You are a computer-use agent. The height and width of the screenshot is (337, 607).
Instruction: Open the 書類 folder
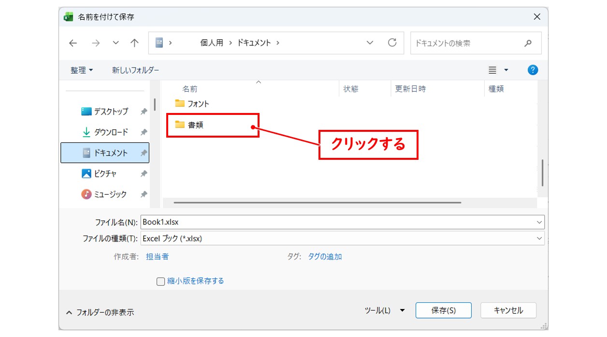tap(195, 124)
